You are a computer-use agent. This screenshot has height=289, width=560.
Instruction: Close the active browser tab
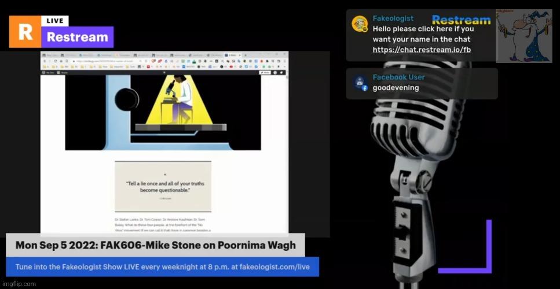(x=240, y=55)
